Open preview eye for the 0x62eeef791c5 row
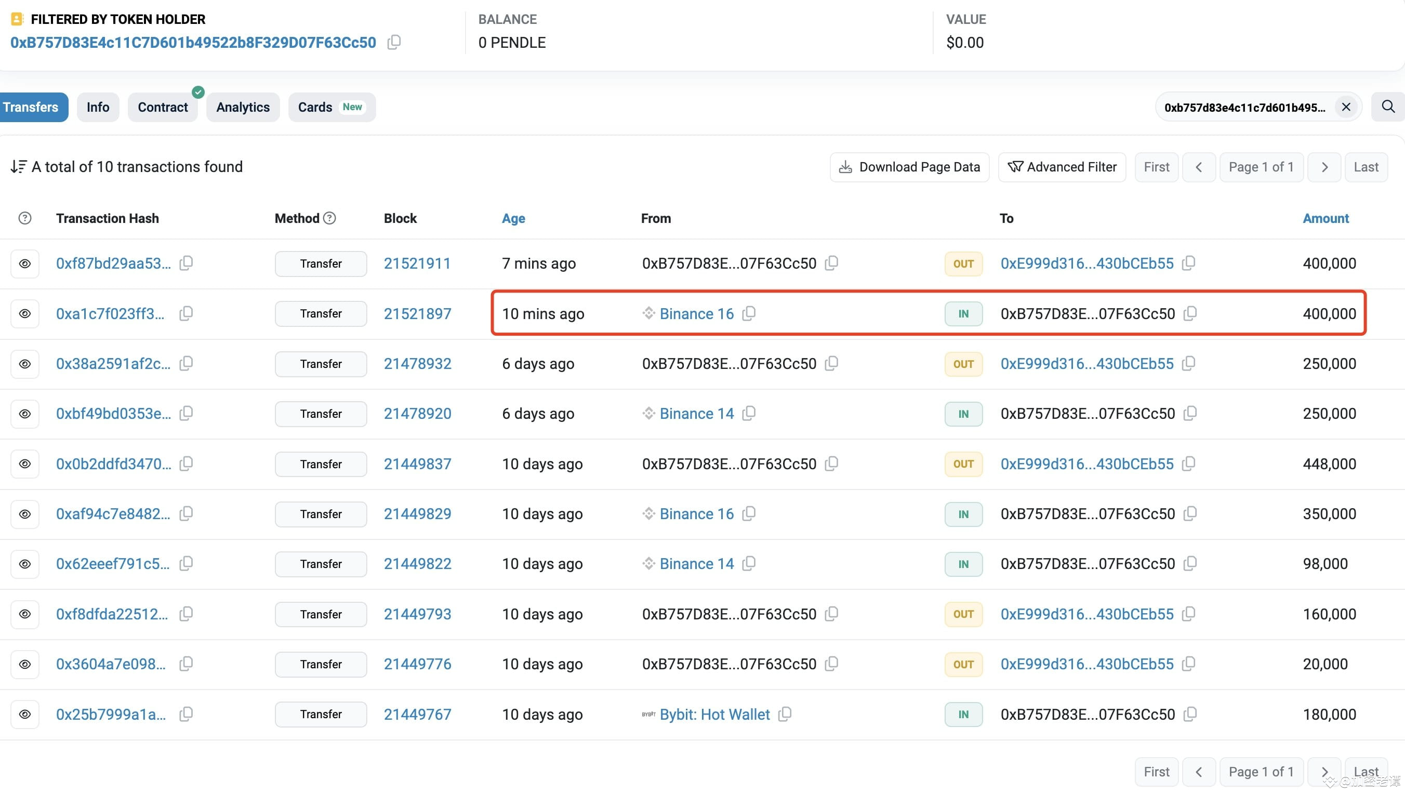Image resolution: width=1405 pixels, height=793 pixels. pyautogui.click(x=24, y=563)
